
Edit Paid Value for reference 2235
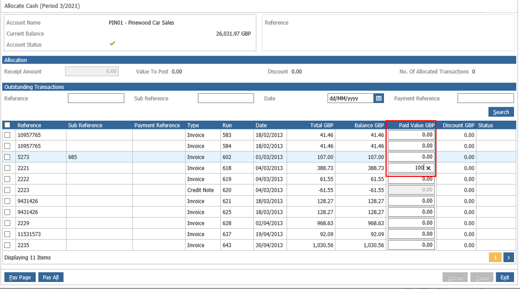coord(411,245)
